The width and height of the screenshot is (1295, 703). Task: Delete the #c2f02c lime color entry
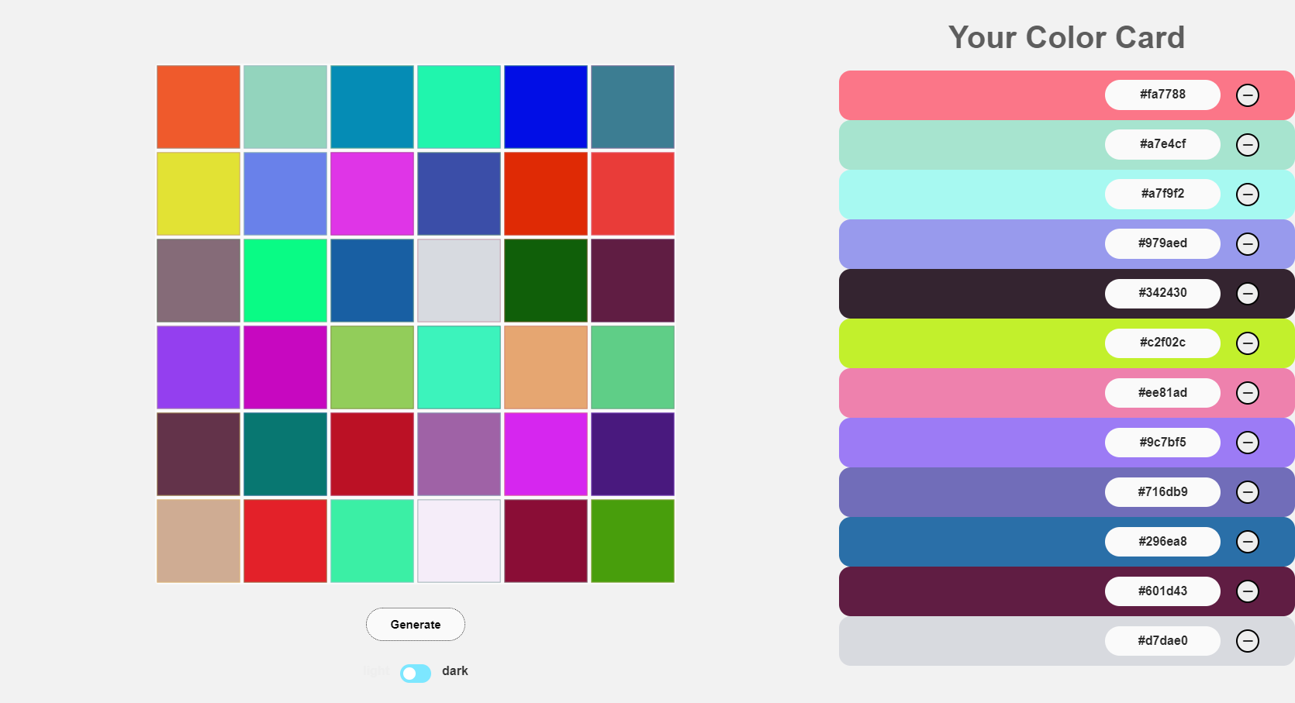tap(1247, 343)
